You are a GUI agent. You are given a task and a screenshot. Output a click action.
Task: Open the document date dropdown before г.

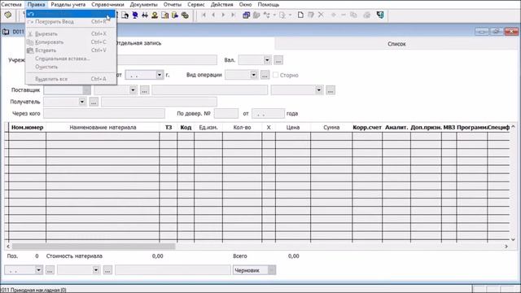tap(160, 75)
